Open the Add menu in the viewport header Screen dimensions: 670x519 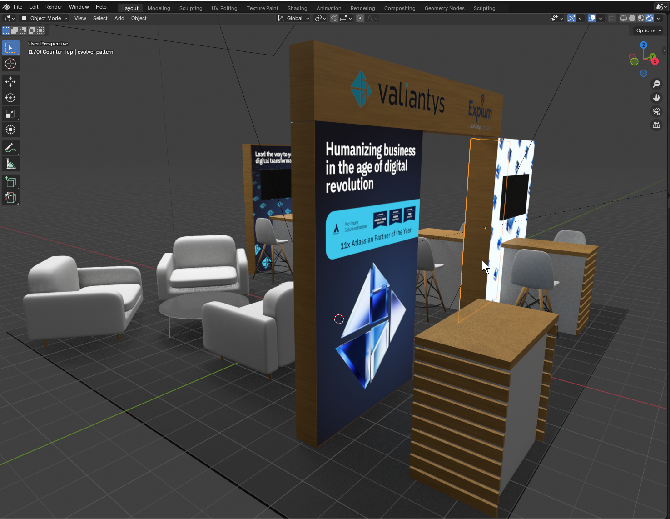[119, 18]
